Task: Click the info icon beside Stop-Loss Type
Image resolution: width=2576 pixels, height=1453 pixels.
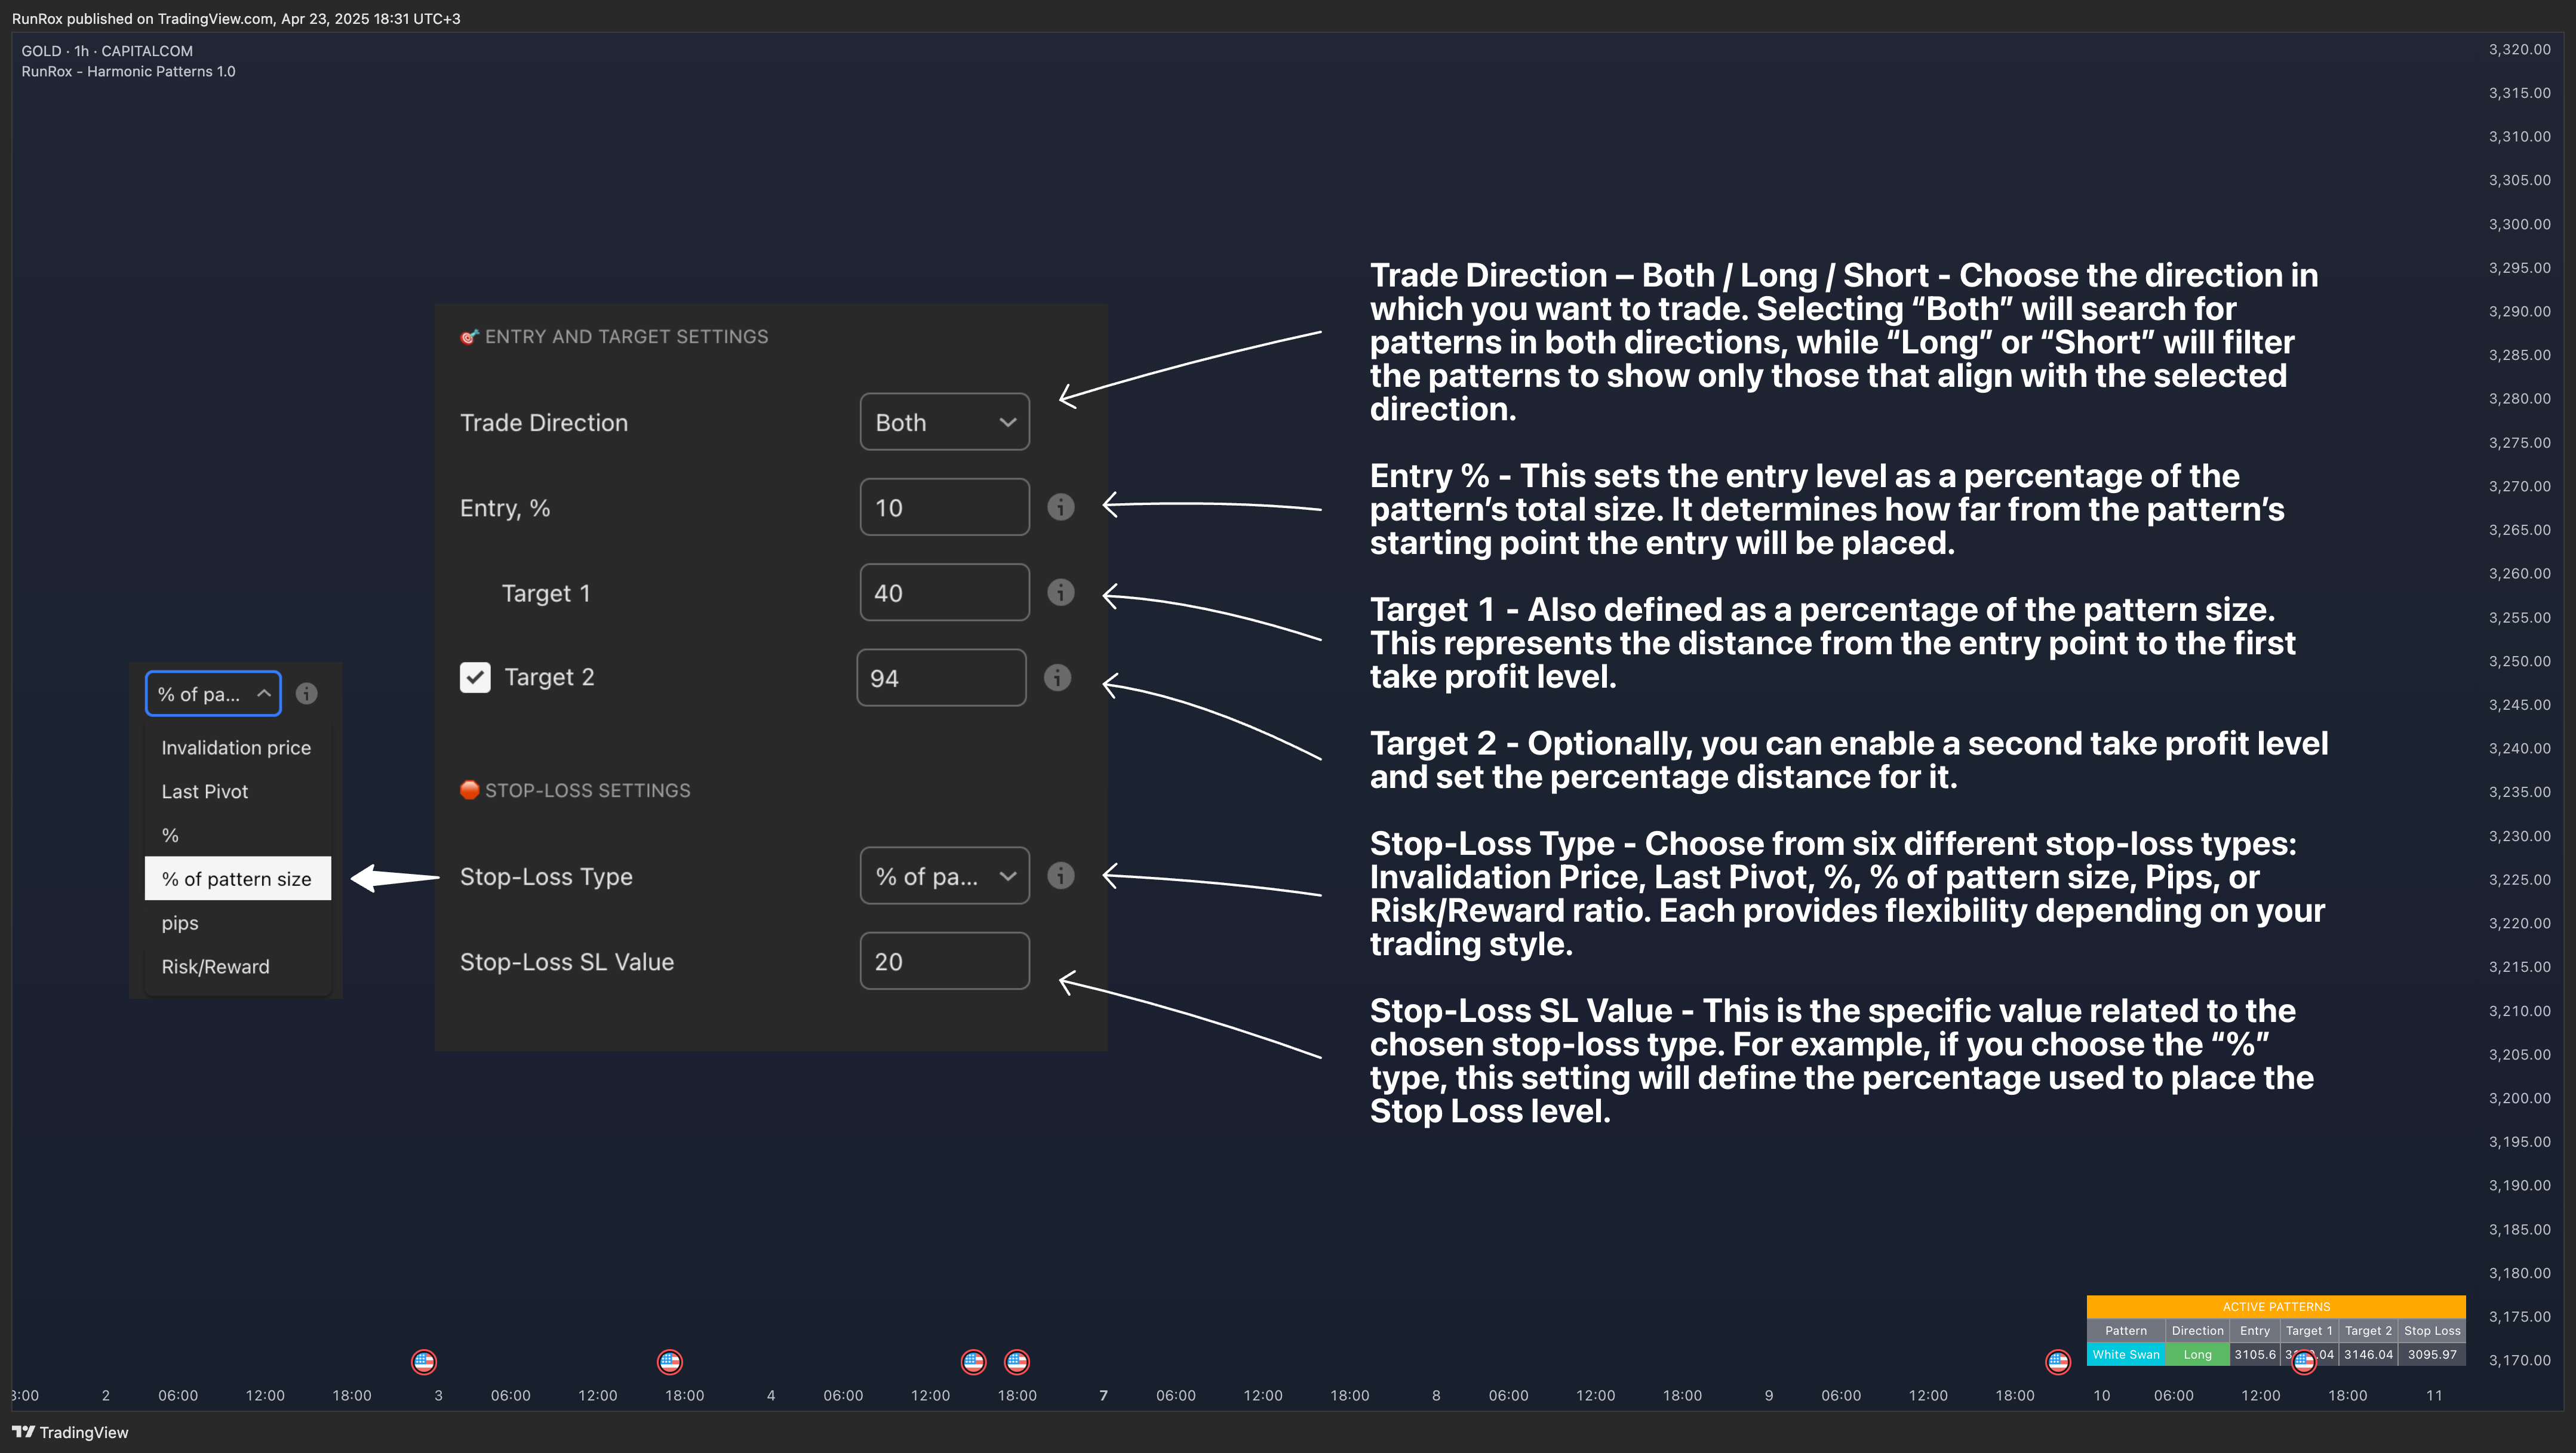Action: click(x=1060, y=876)
